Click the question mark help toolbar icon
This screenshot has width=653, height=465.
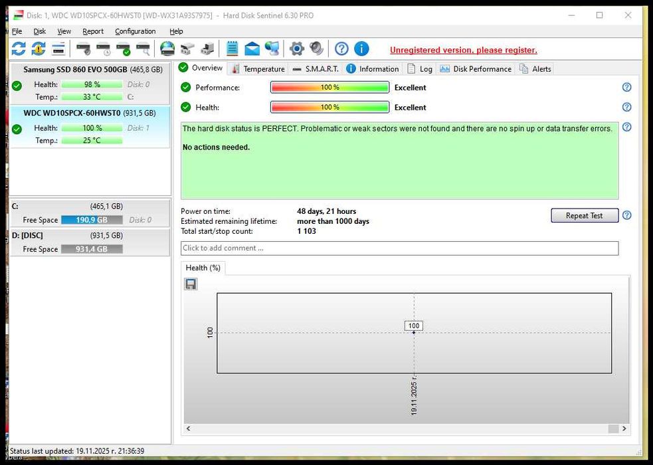pyautogui.click(x=341, y=49)
